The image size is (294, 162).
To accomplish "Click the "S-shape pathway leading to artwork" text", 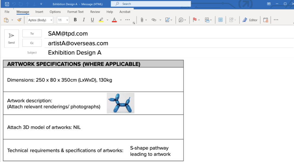I will (x=150, y=151).
